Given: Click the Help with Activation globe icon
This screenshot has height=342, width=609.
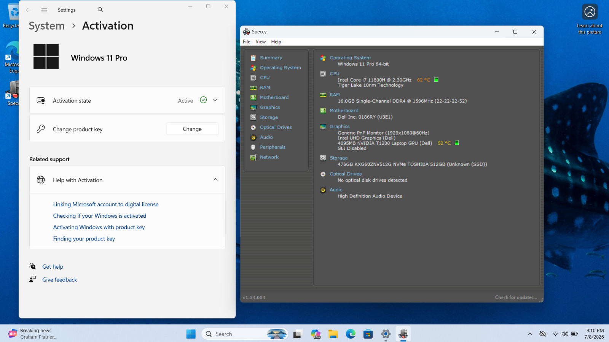Looking at the screenshot, I should coord(41,180).
